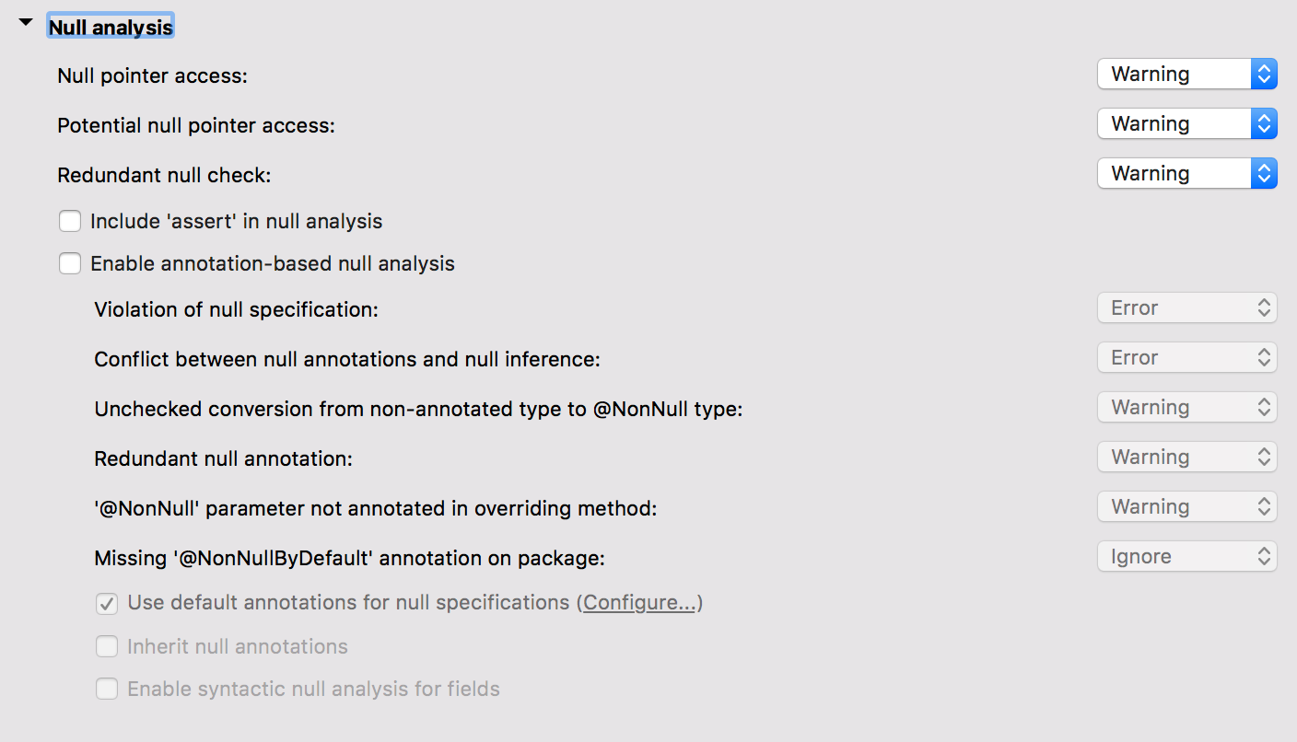
Task: Toggle Enable syntactic null analysis for fields
Action: point(108,690)
